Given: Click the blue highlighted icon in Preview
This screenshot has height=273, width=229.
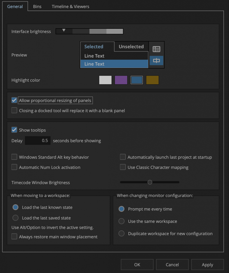Looking at the screenshot, I should tap(156, 61).
